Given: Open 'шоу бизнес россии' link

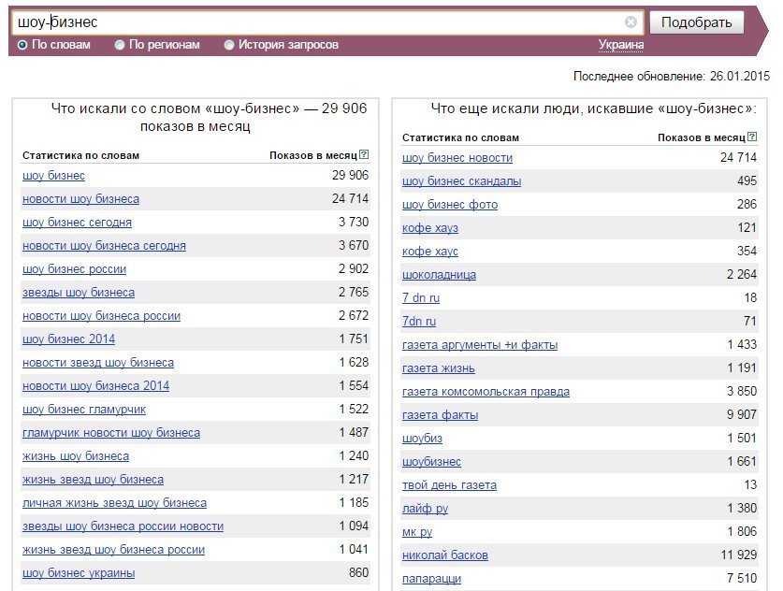Looking at the screenshot, I should [x=75, y=269].
